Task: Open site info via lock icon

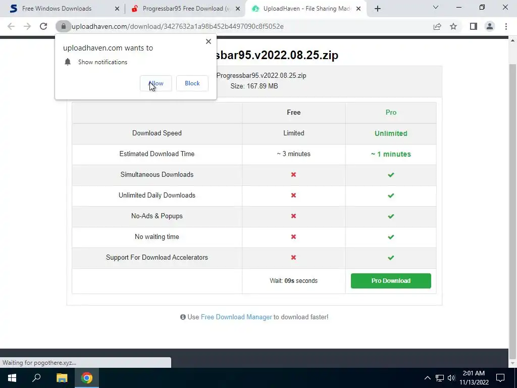Action: tap(63, 26)
